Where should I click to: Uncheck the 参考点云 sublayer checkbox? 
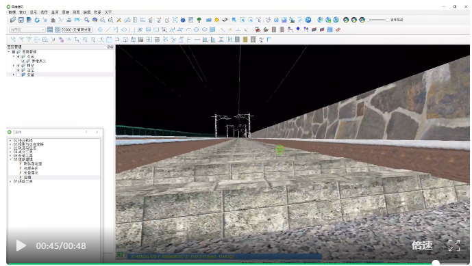point(23,61)
